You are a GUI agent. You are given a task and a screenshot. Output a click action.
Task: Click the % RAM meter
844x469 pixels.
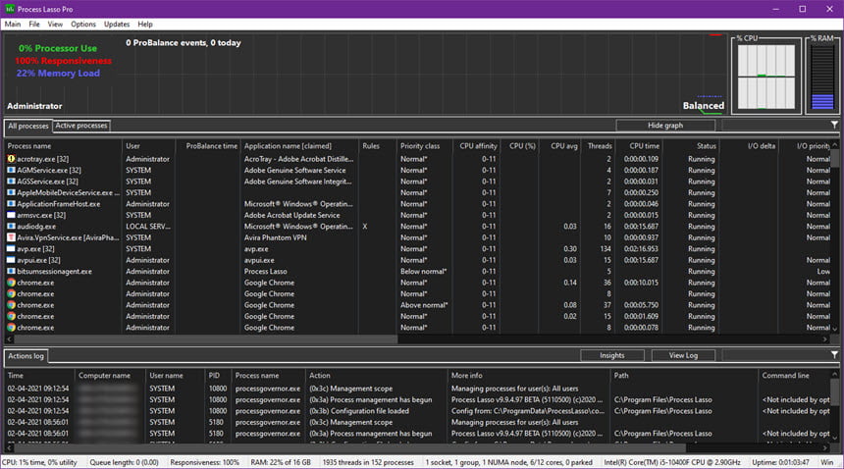point(822,77)
